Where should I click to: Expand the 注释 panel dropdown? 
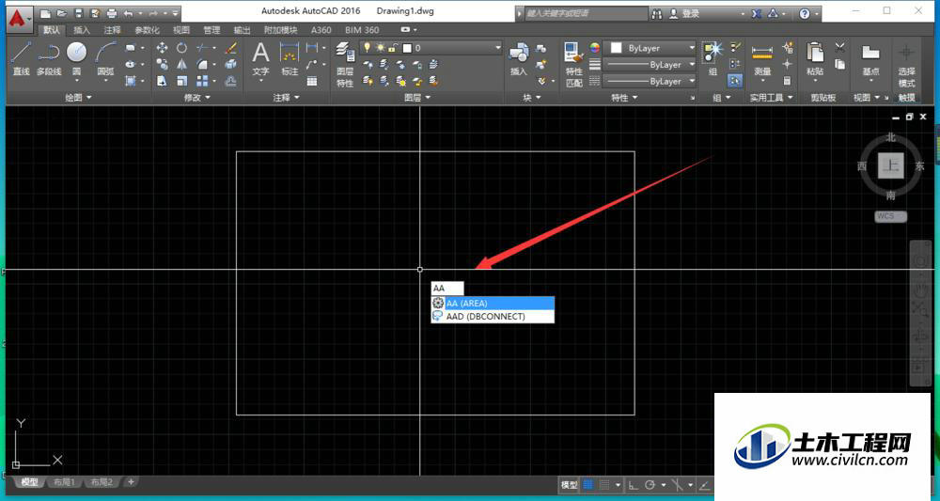286,97
